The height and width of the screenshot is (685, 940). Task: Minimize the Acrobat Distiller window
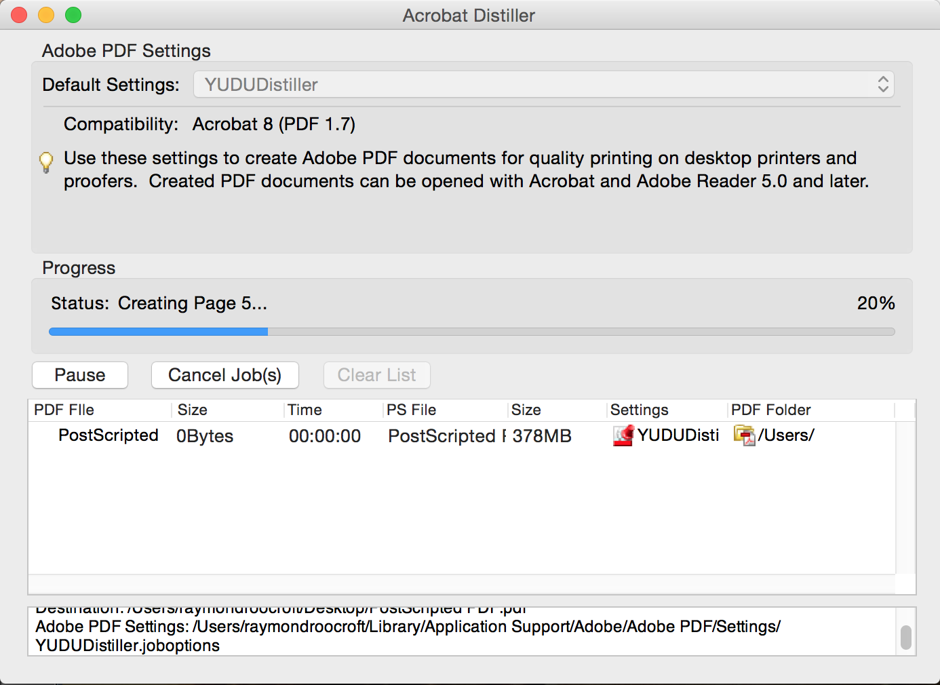(x=46, y=15)
